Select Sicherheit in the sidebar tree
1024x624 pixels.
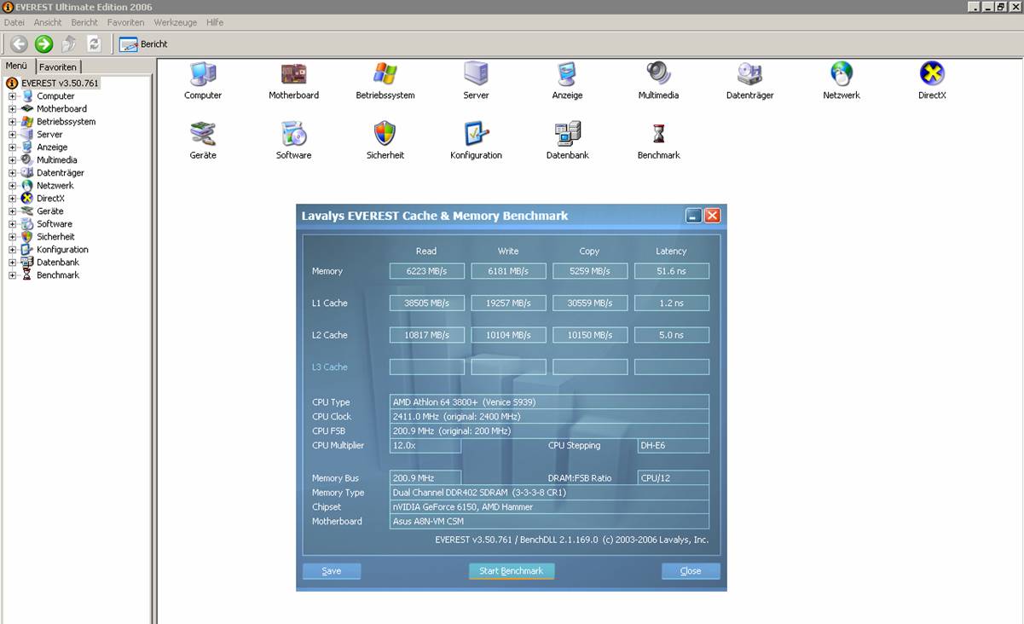pos(55,237)
